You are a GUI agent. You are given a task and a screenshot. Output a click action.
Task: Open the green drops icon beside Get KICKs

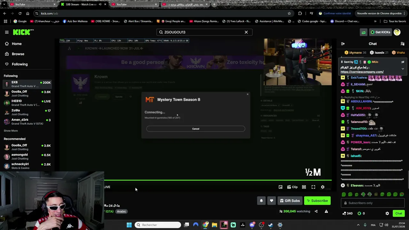364,32
